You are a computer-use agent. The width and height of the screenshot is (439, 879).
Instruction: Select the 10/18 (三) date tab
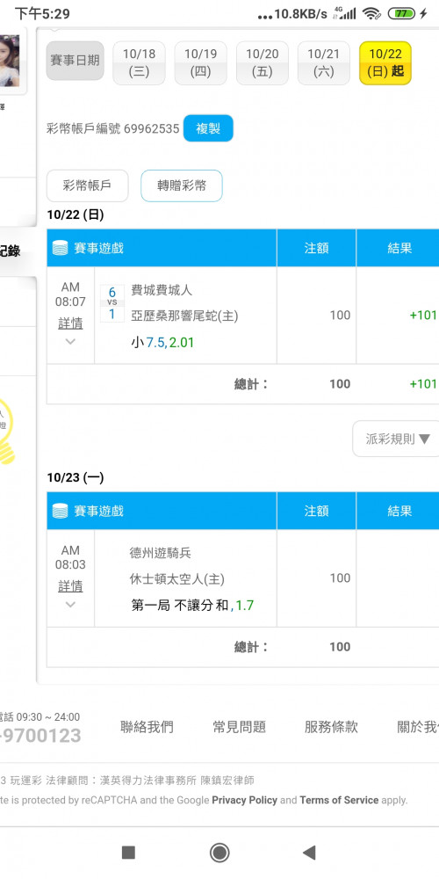pos(139,62)
